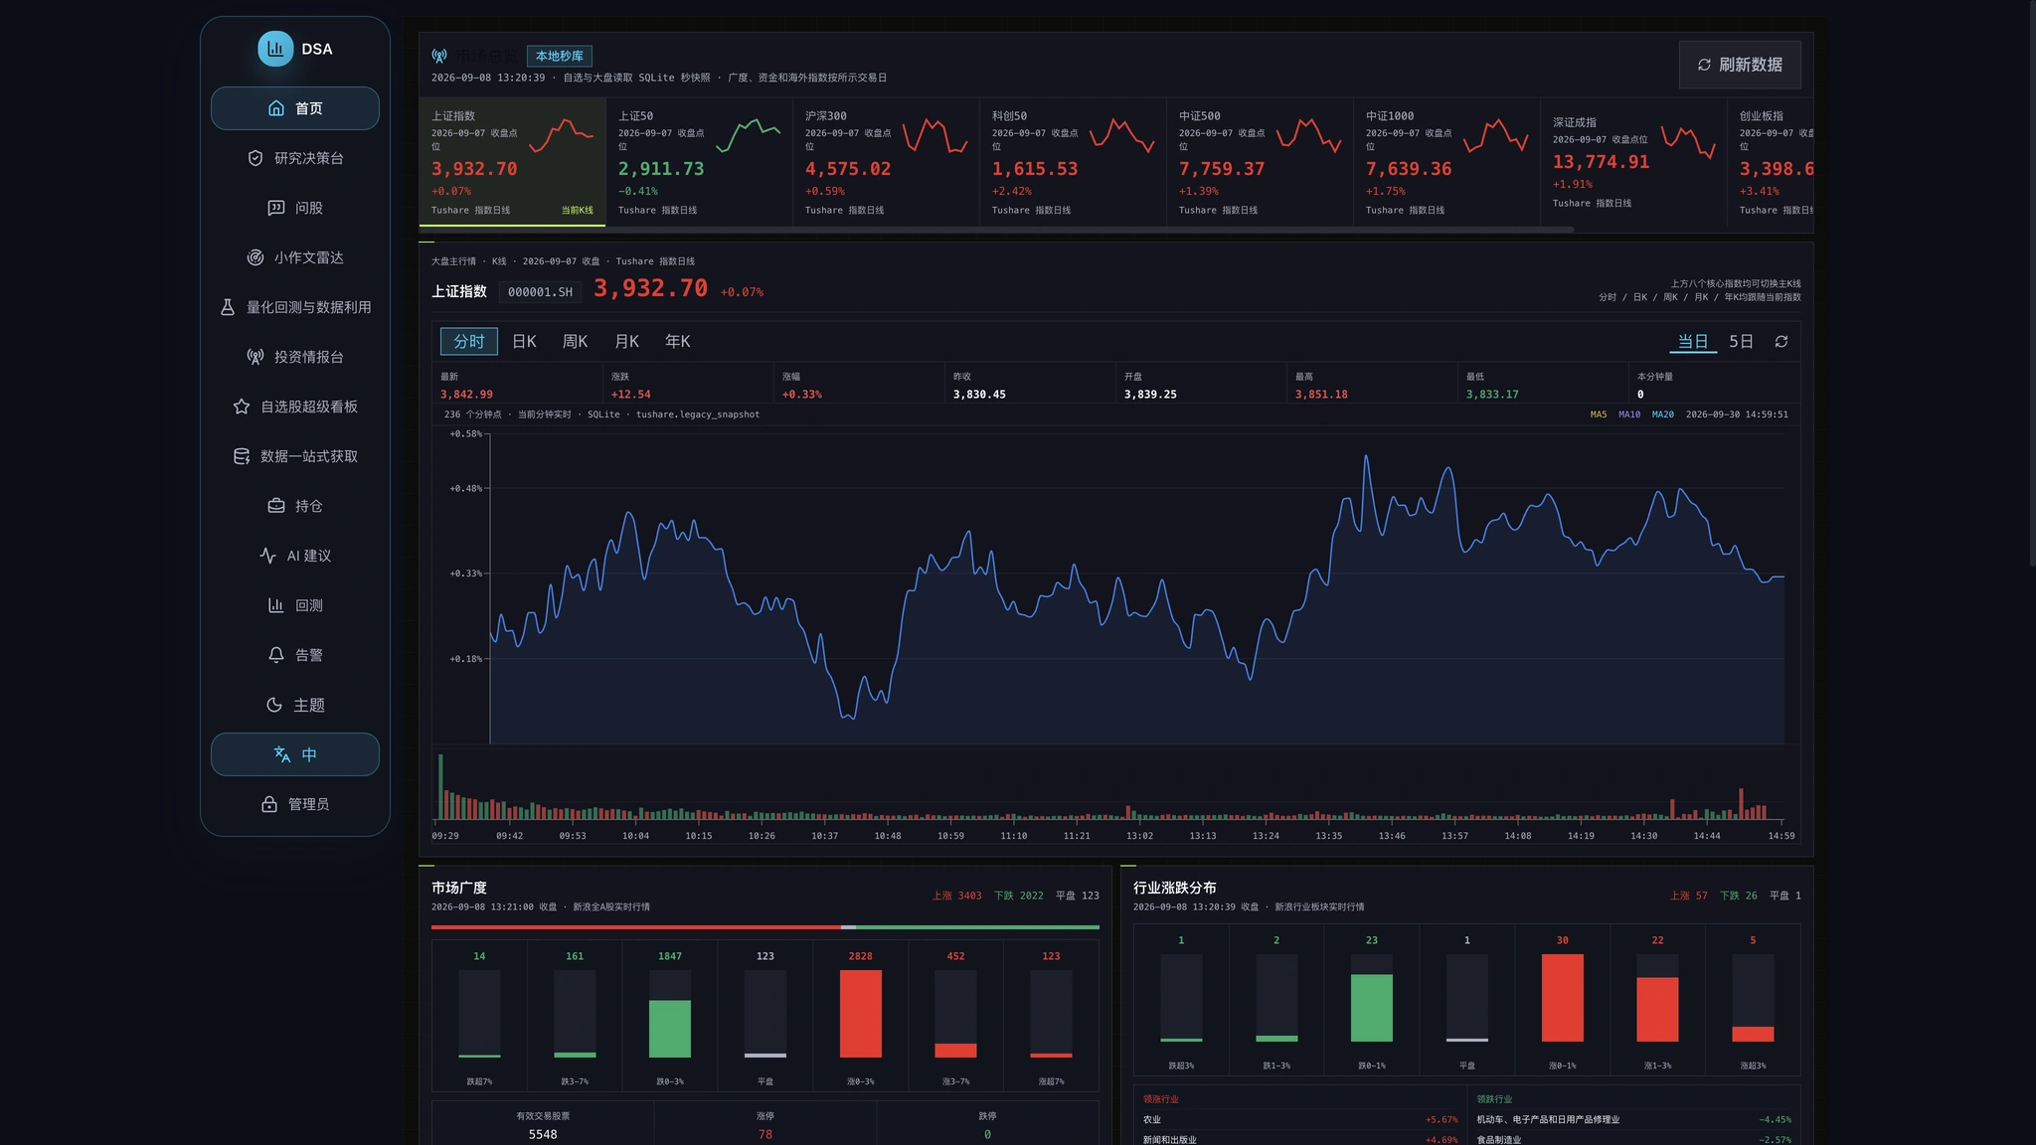
Task: Click the index cards horizontal scrollbar
Action: 996,230
